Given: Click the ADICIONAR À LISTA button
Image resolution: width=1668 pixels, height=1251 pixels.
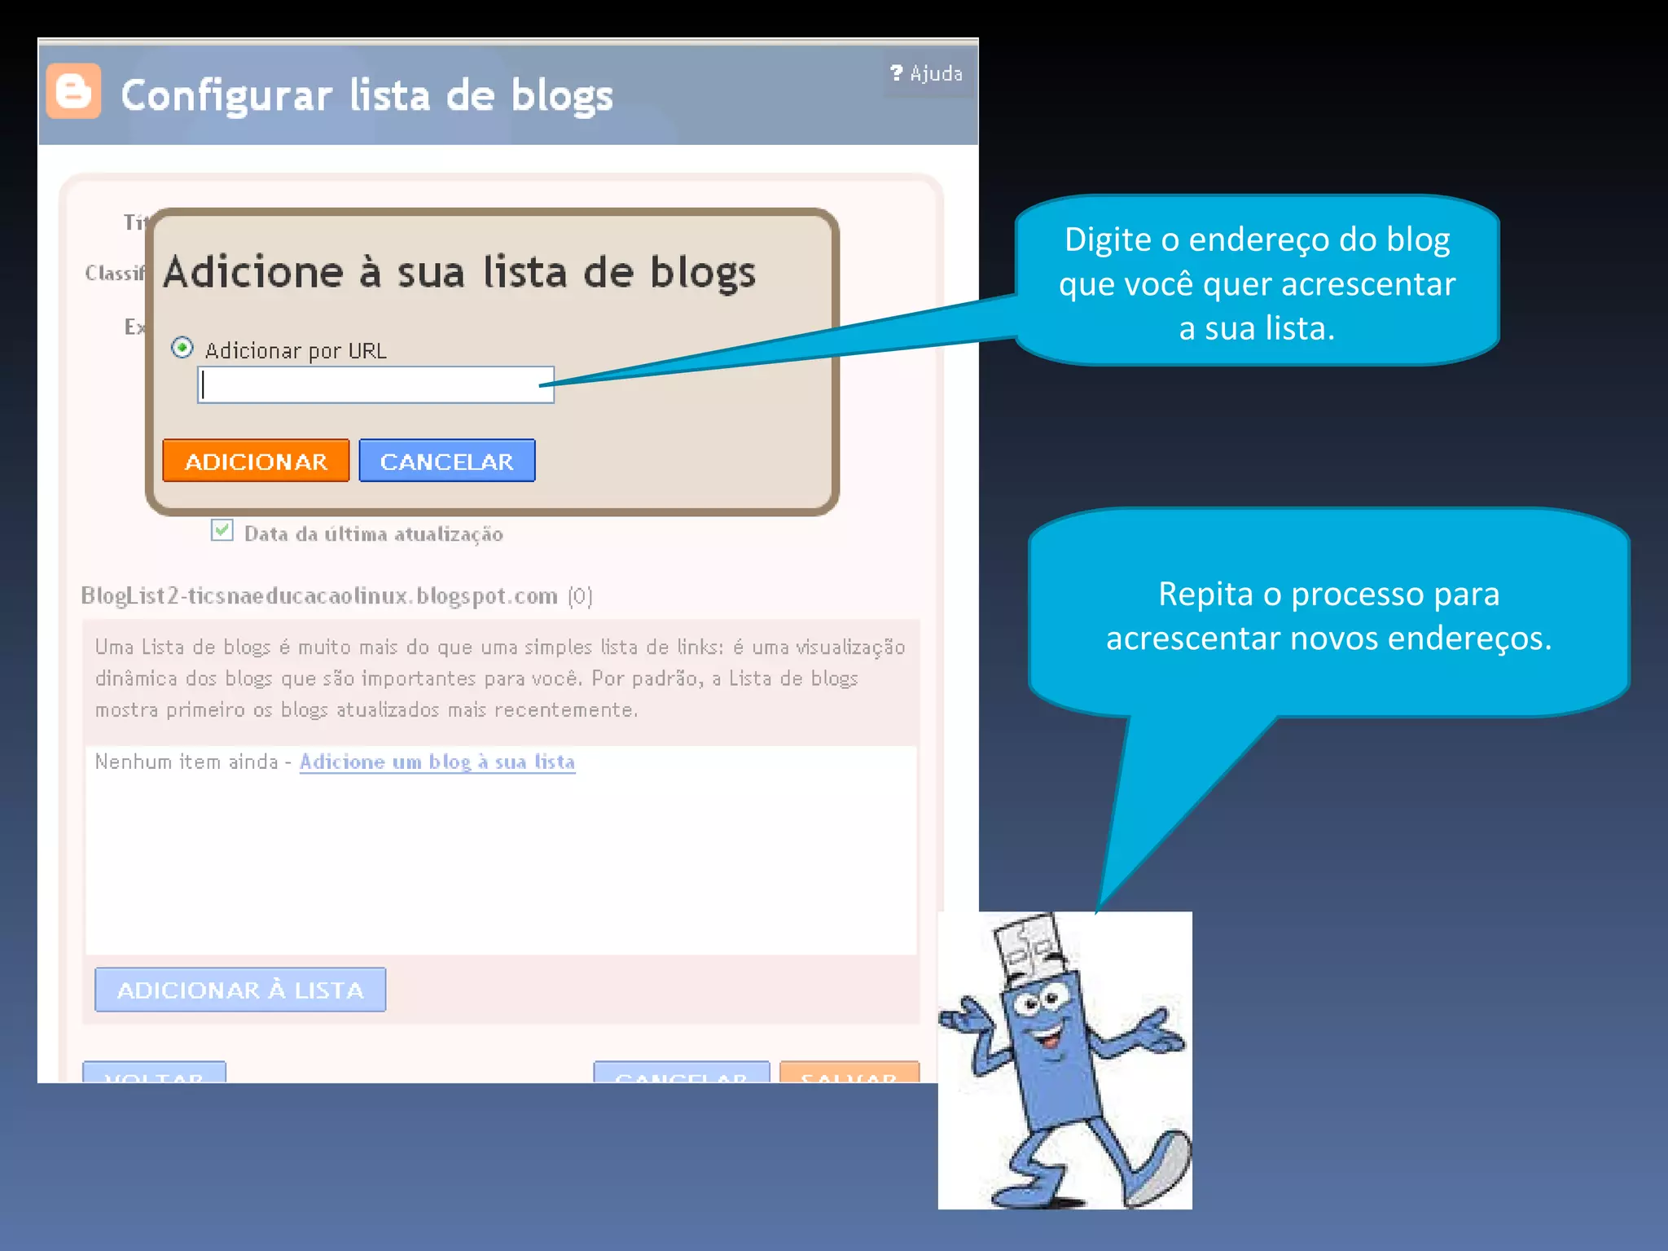Looking at the screenshot, I should click(240, 990).
